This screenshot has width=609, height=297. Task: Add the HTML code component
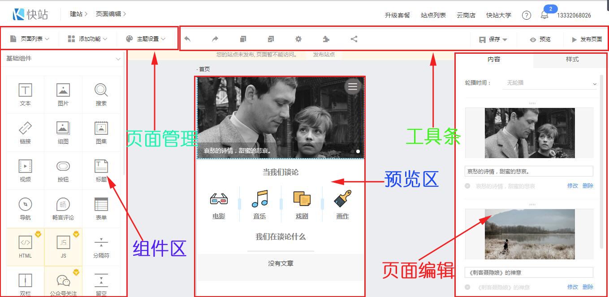[x=25, y=247]
